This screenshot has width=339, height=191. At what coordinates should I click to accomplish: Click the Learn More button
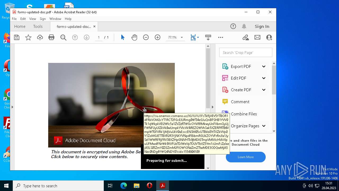pos(246,157)
